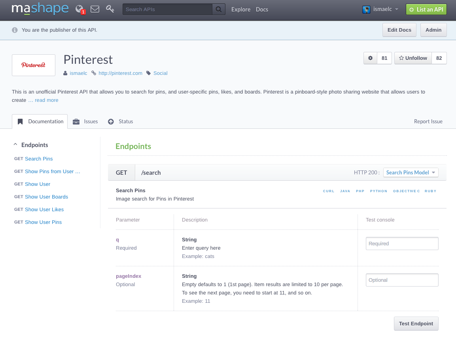The height and width of the screenshot is (344, 456).
Task: Switch to the Status tab
Action: pyautogui.click(x=120, y=122)
